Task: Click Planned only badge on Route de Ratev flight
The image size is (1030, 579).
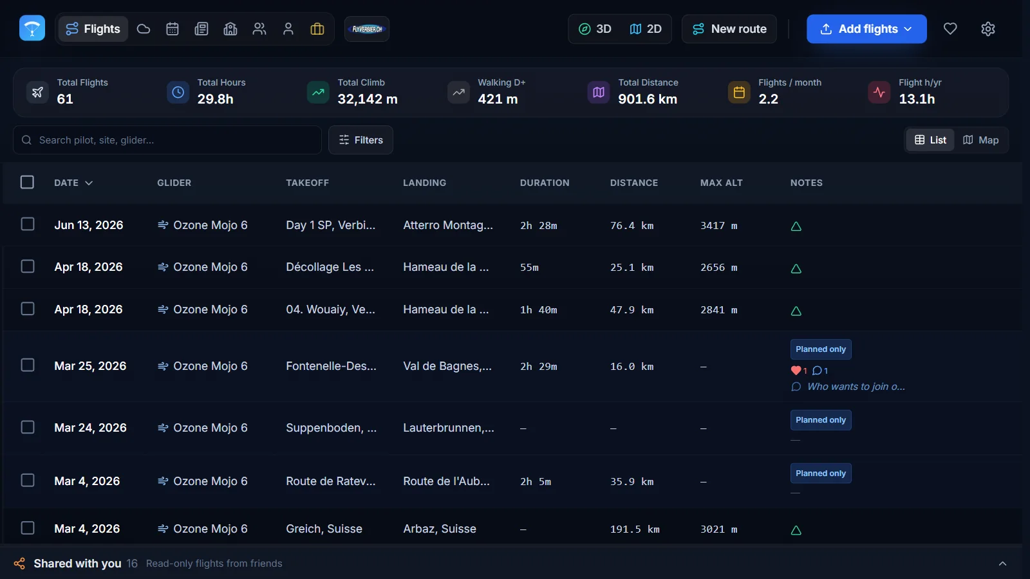Action: (821, 473)
